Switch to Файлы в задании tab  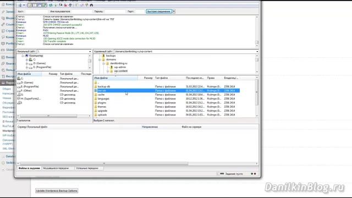pos(29,168)
